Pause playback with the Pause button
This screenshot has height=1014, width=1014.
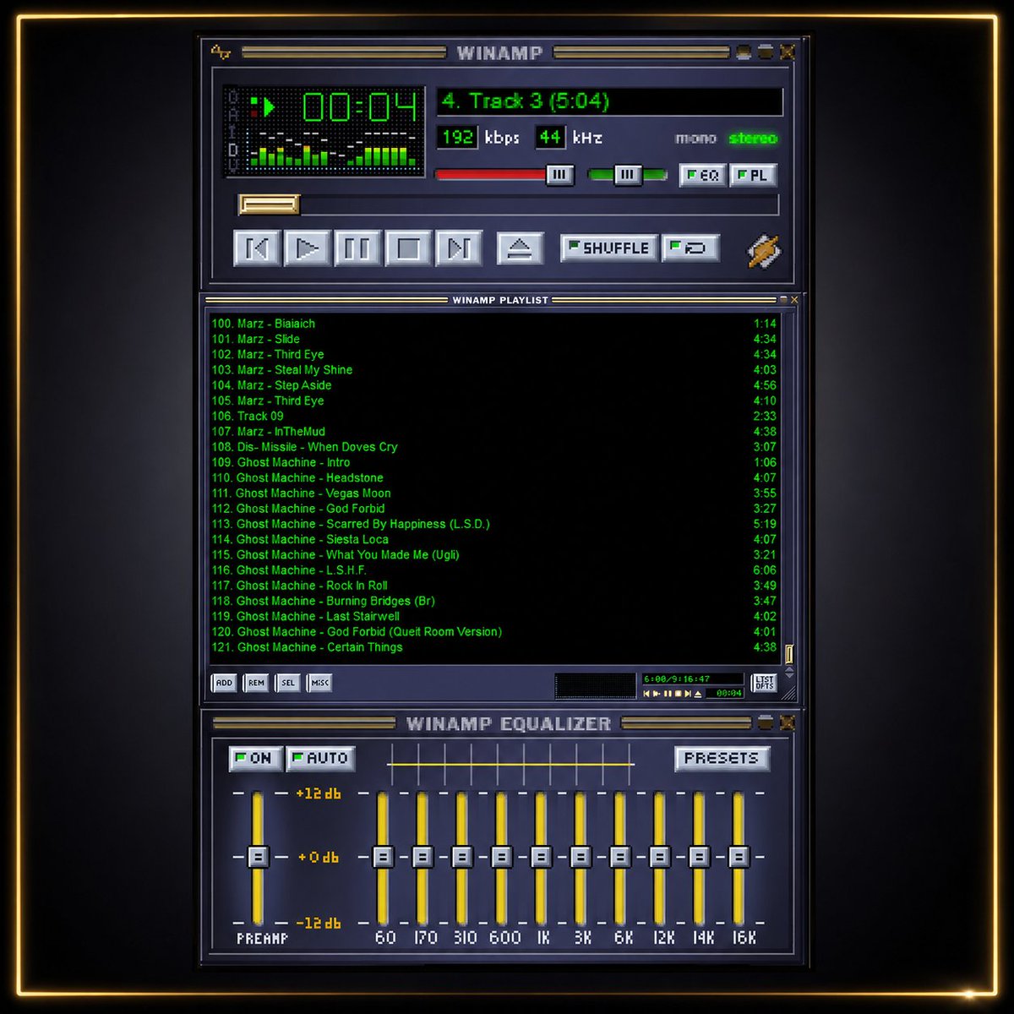coord(357,248)
